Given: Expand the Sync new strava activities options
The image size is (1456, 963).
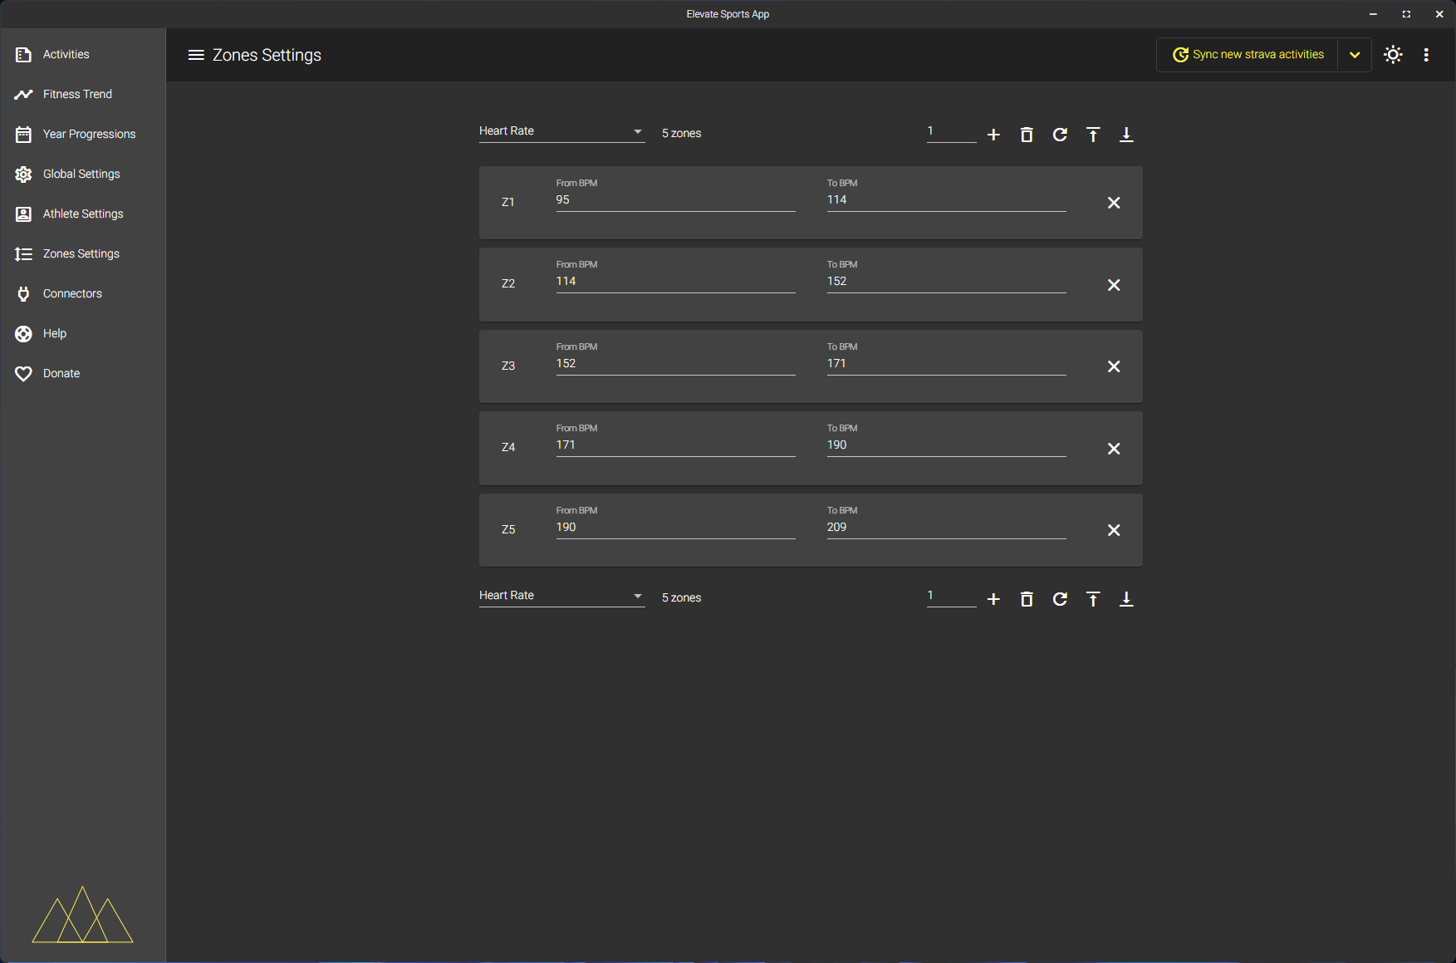Looking at the screenshot, I should click(x=1355, y=54).
